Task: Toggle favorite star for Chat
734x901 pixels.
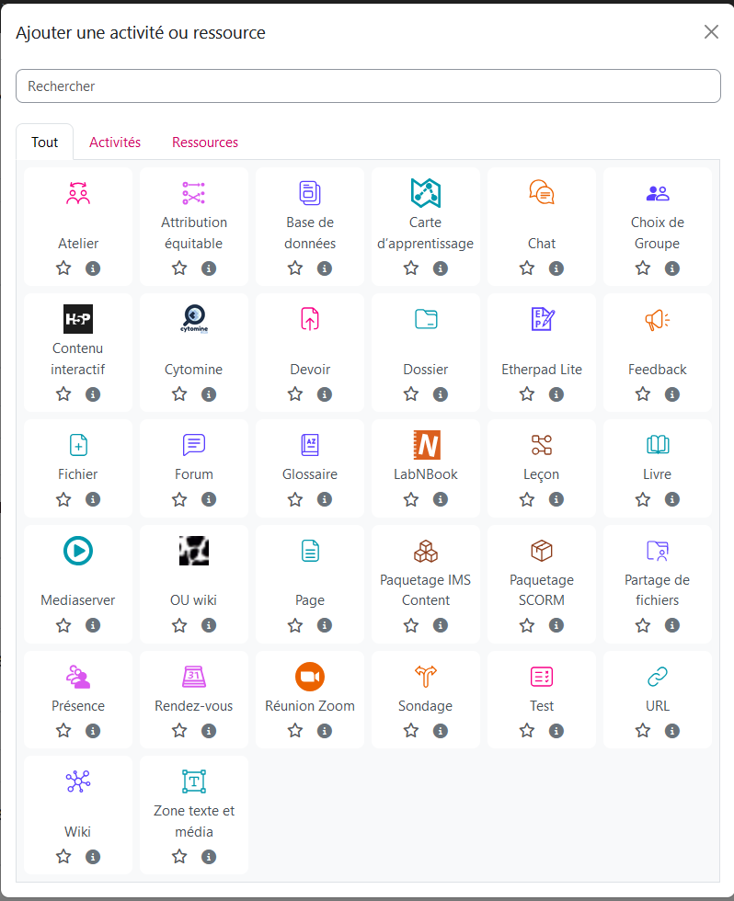Action: (x=527, y=268)
